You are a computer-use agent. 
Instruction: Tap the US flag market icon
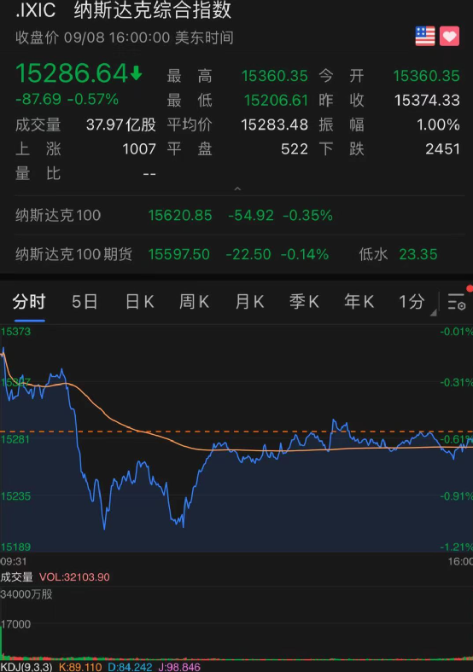[x=425, y=36]
